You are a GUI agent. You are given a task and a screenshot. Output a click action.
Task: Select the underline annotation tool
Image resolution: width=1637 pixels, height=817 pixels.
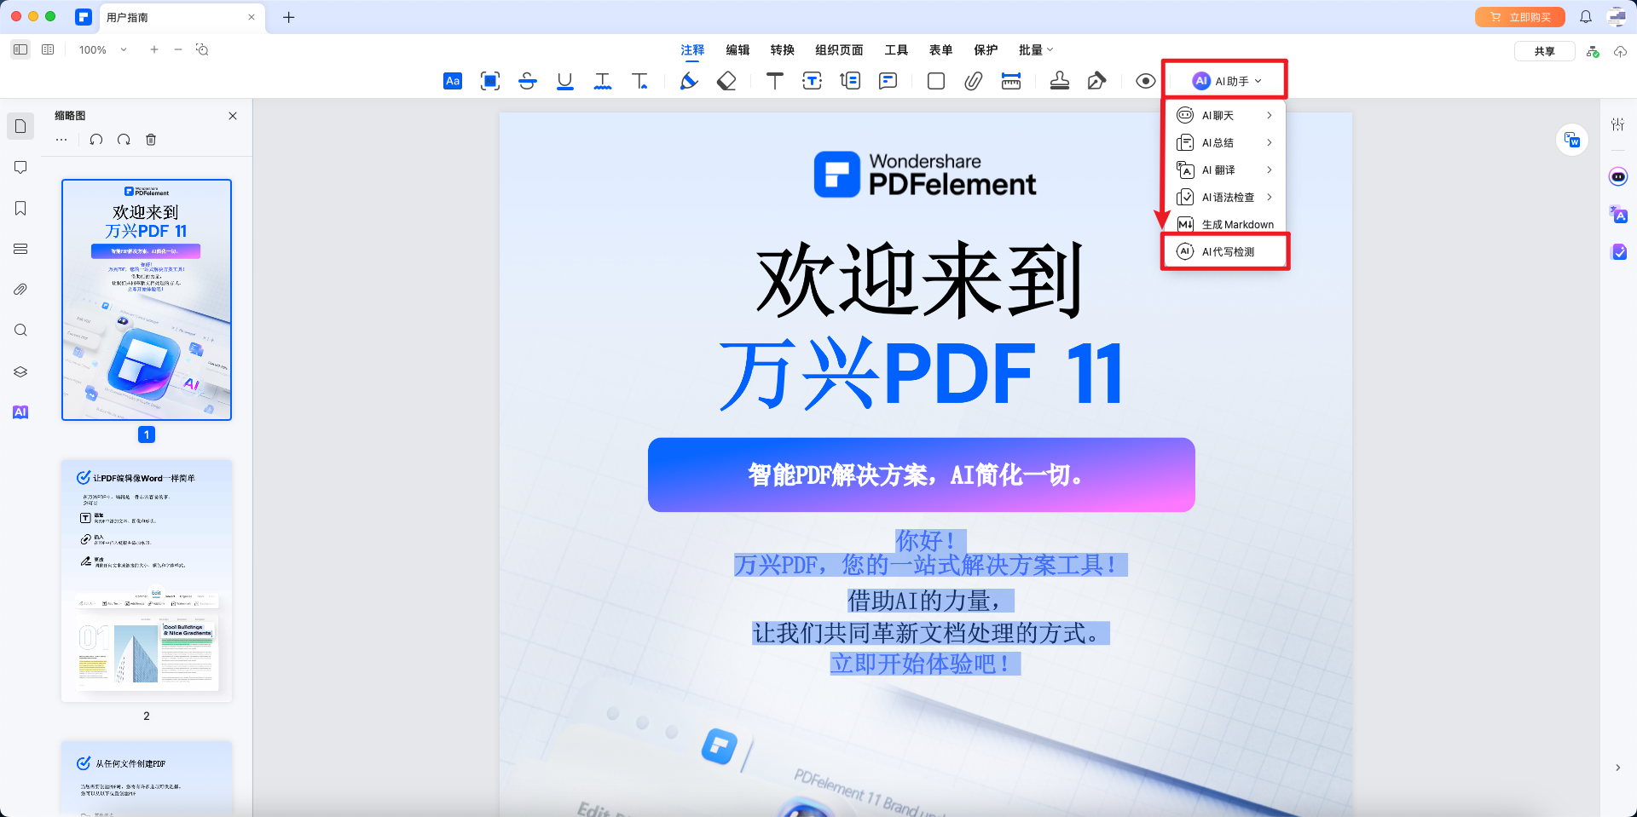[564, 81]
